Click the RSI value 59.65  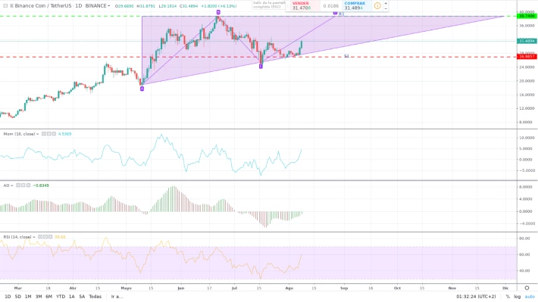coord(60,237)
